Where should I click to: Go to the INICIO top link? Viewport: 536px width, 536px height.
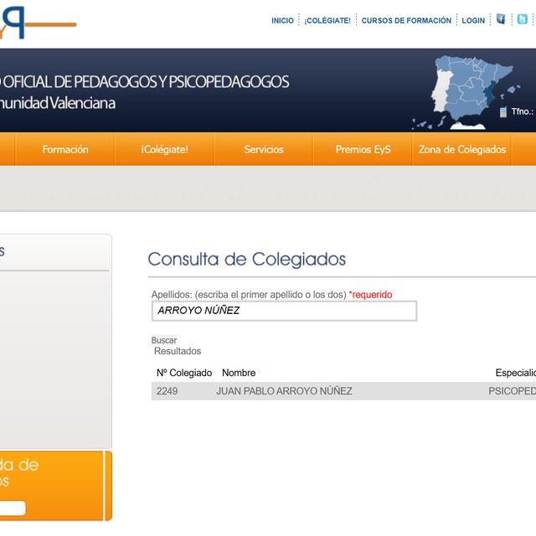(x=282, y=20)
